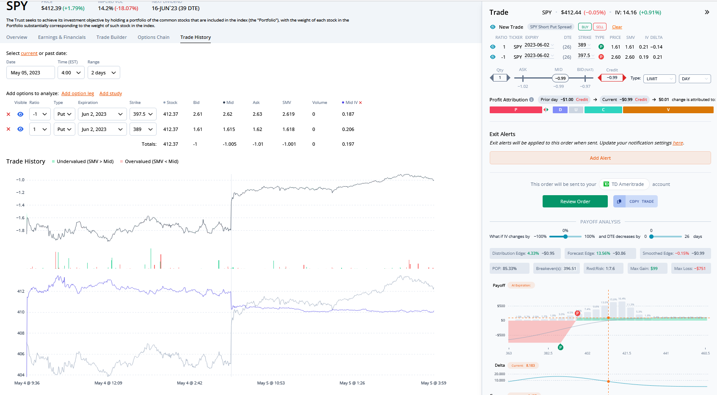This screenshot has width=717, height=395.
Task: Open Type Put dropdown in 397.5 row
Action: point(64,114)
